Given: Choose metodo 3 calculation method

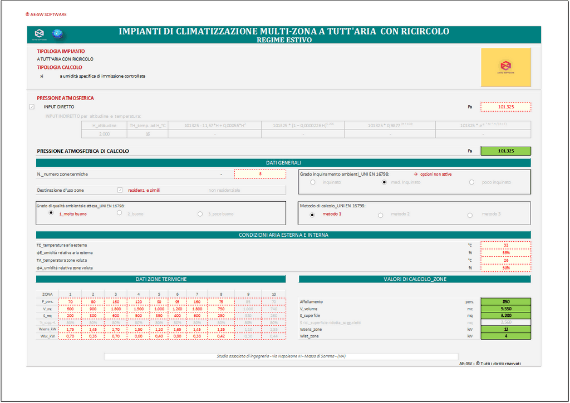Looking at the screenshot, I should (x=470, y=215).
